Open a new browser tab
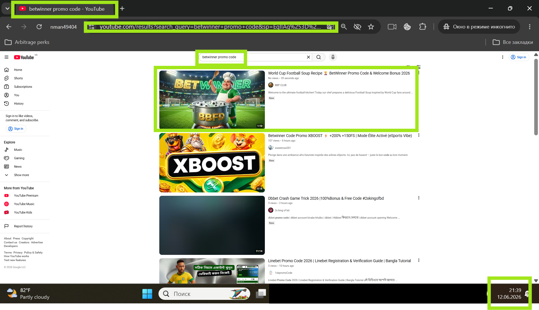This screenshot has height=310, width=539. pyautogui.click(x=122, y=9)
